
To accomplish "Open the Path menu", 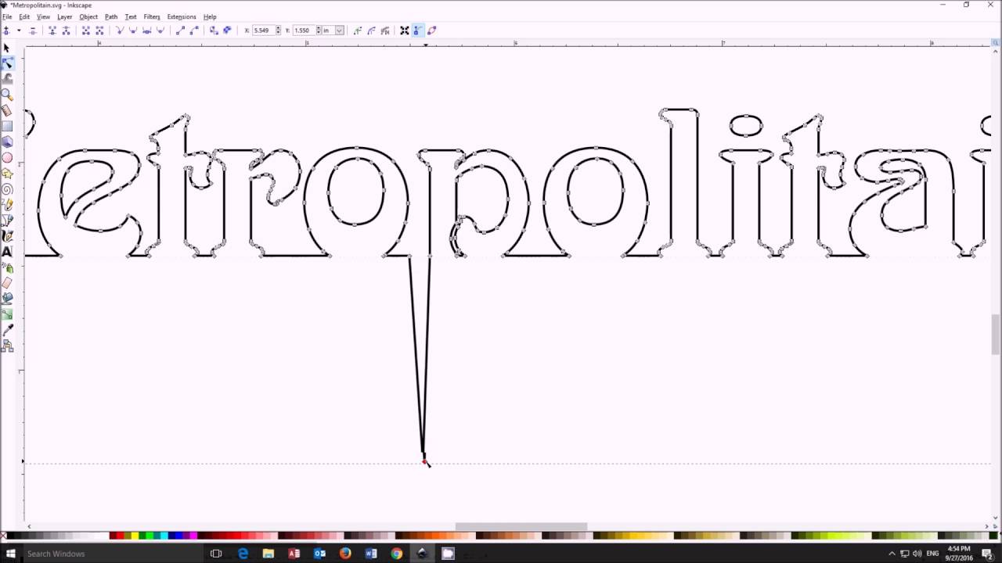I will pos(111,16).
